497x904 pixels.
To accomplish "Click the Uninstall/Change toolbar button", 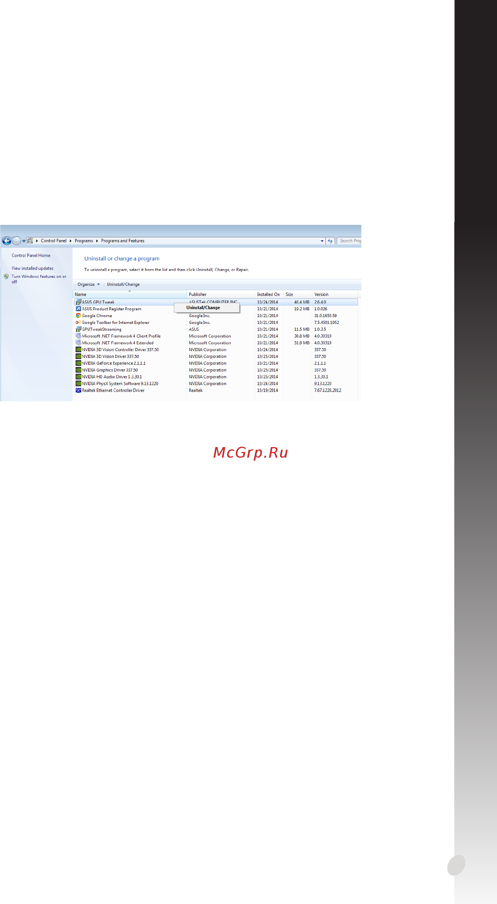I will [123, 284].
